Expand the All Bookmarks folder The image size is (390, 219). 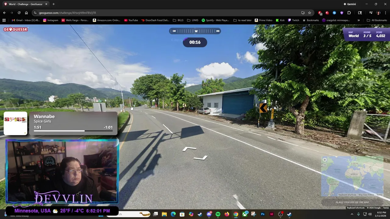pyautogui.click(x=377, y=20)
